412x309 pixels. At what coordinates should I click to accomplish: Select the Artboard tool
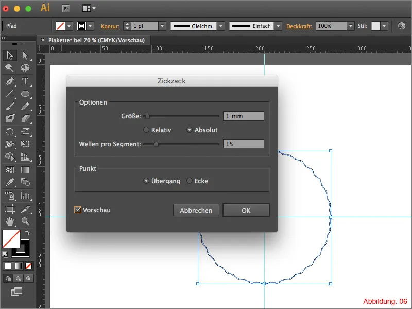[x=10, y=209]
